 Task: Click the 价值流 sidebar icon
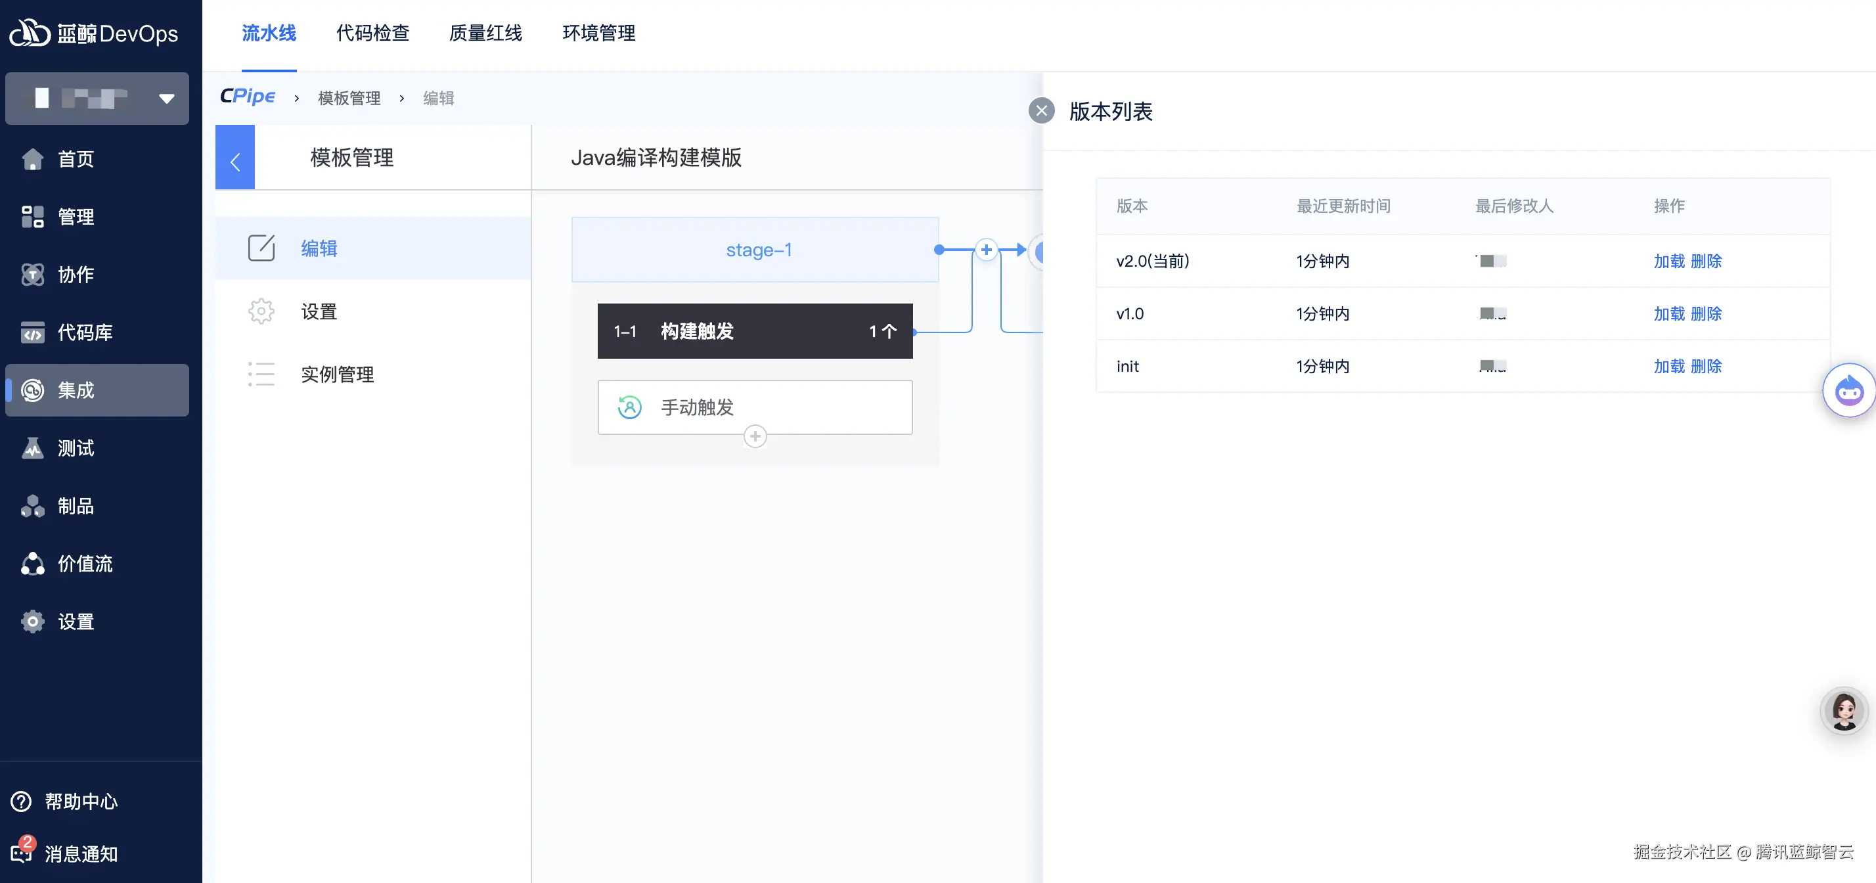[33, 563]
